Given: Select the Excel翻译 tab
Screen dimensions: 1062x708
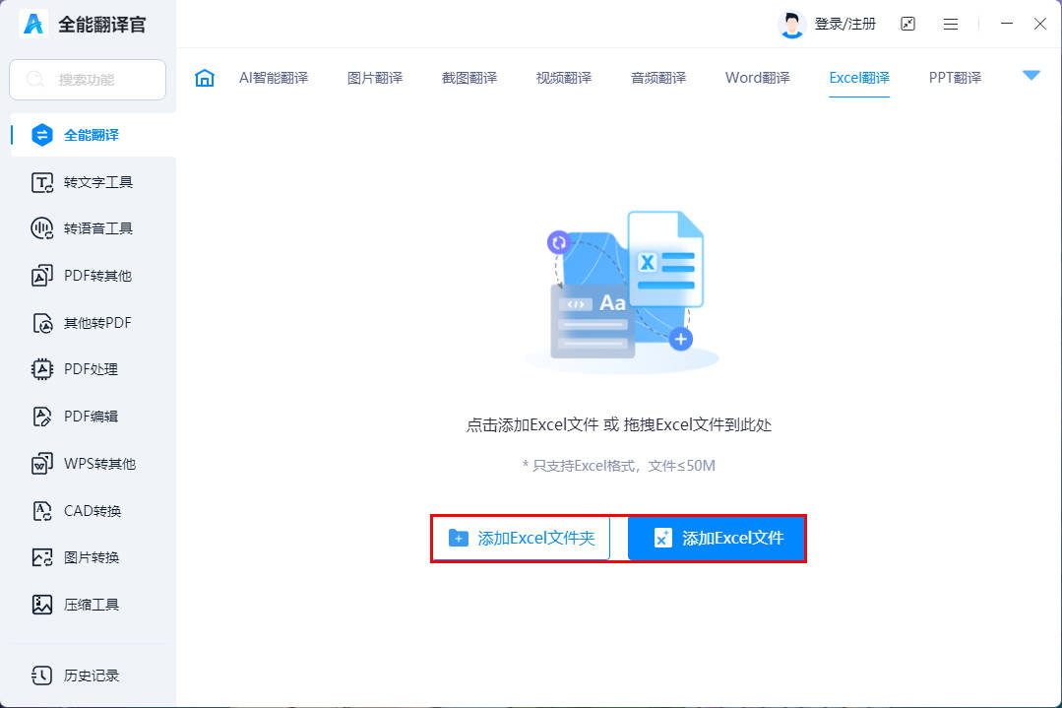Looking at the screenshot, I should tap(859, 78).
